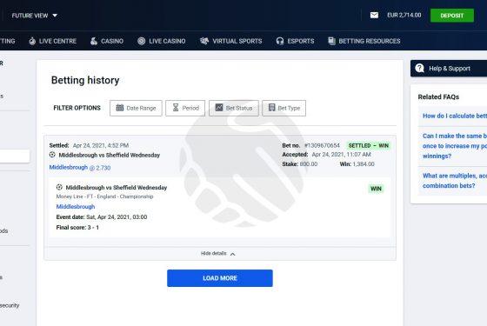Open the Period filter
The width and height of the screenshot is (487, 326).
(x=185, y=108)
